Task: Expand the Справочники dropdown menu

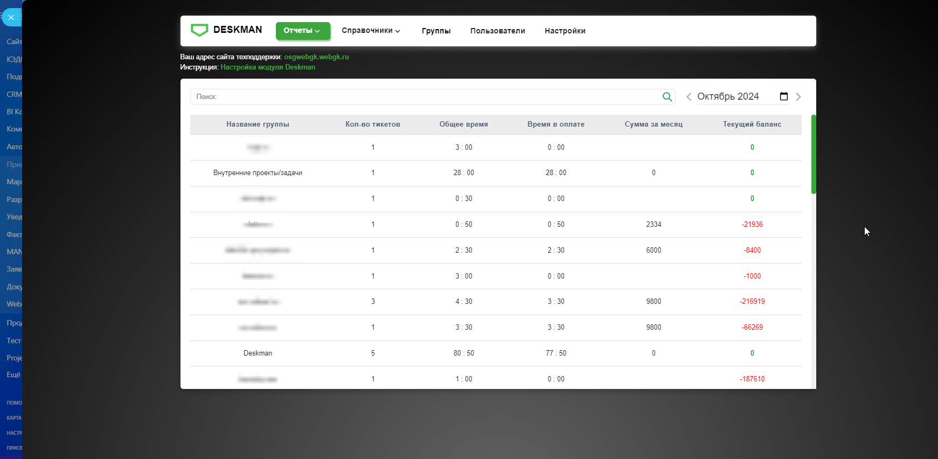Action: tap(371, 31)
